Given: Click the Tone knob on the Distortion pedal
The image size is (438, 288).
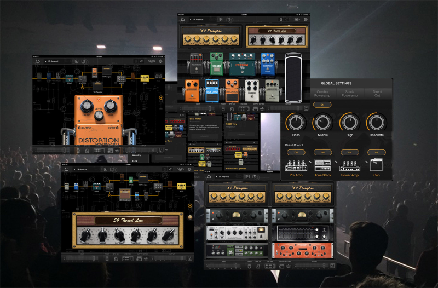Looking at the screenshot, I should 87,106.
